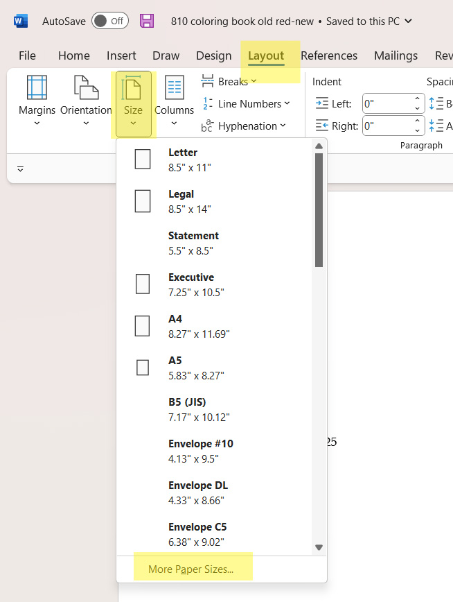Click the Word application logo icon

click(x=21, y=21)
